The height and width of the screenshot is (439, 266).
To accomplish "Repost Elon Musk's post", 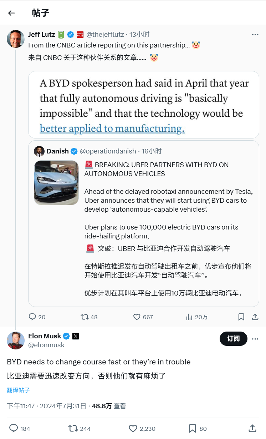I will 73,428.
